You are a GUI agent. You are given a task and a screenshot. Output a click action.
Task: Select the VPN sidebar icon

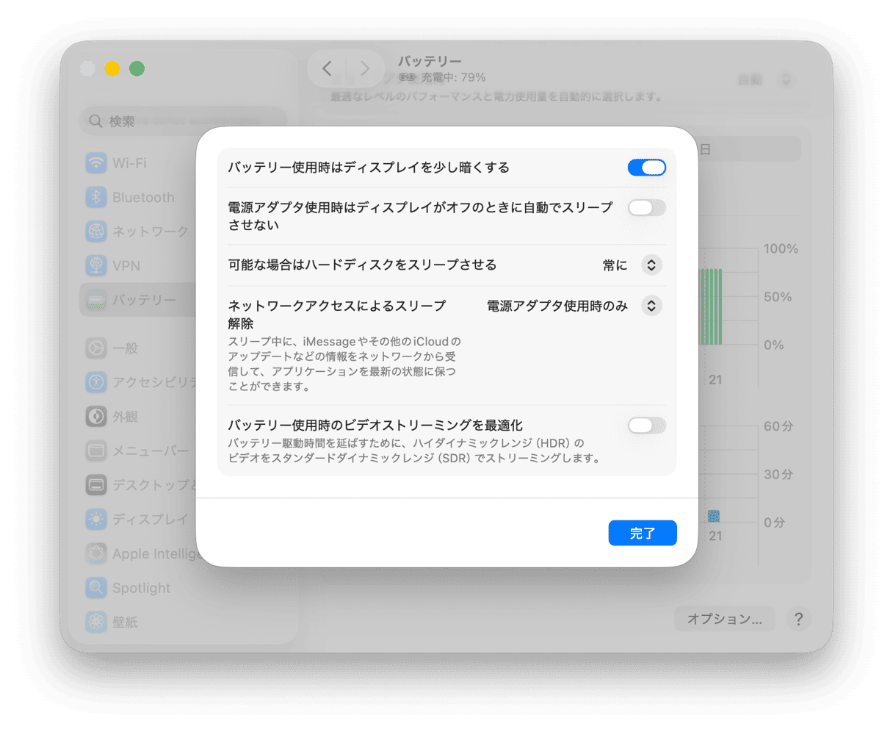(x=96, y=265)
